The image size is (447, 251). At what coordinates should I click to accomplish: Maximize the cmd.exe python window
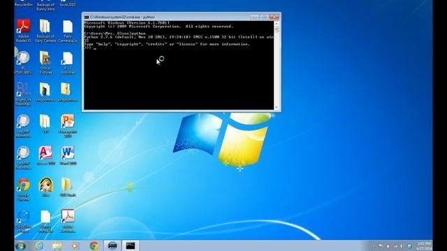pos(264,17)
